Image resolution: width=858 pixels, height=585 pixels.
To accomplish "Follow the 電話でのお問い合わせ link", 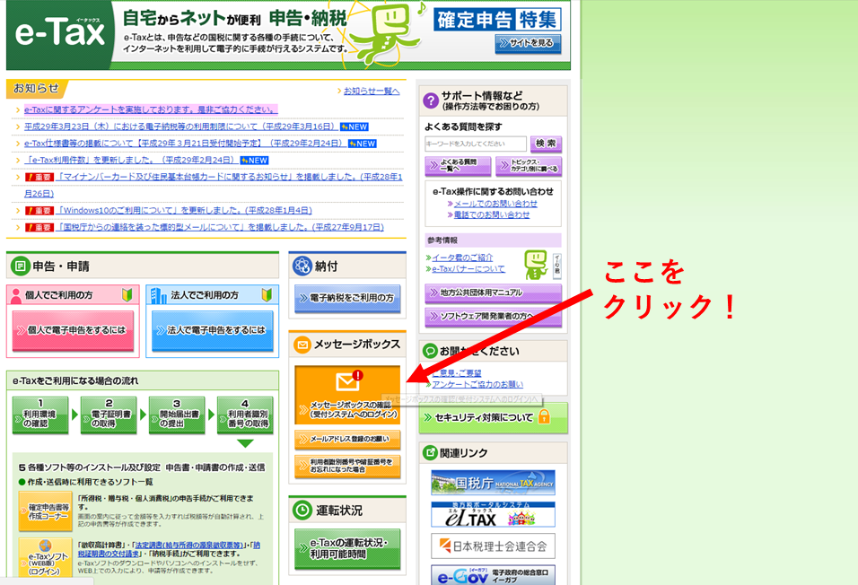I will [x=492, y=215].
